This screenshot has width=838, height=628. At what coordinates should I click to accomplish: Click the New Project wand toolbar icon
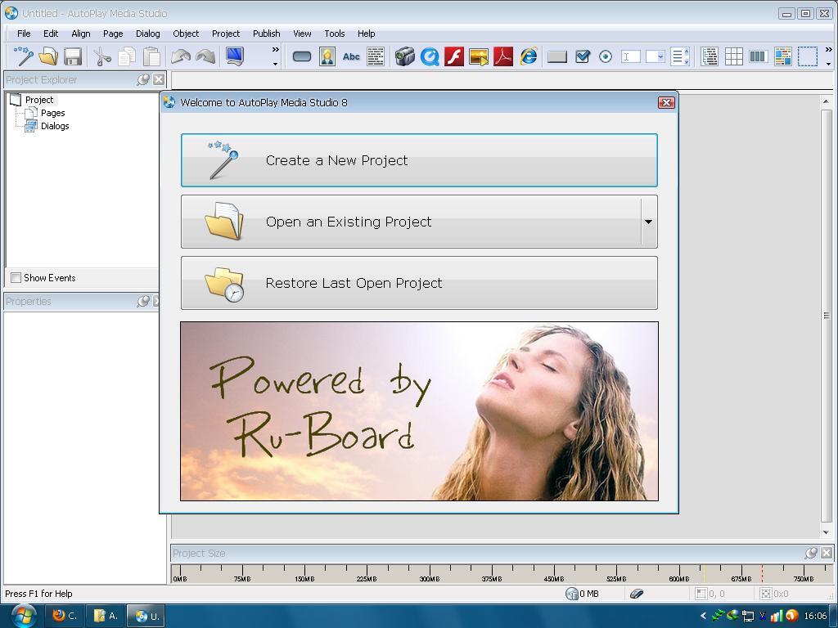tap(24, 56)
